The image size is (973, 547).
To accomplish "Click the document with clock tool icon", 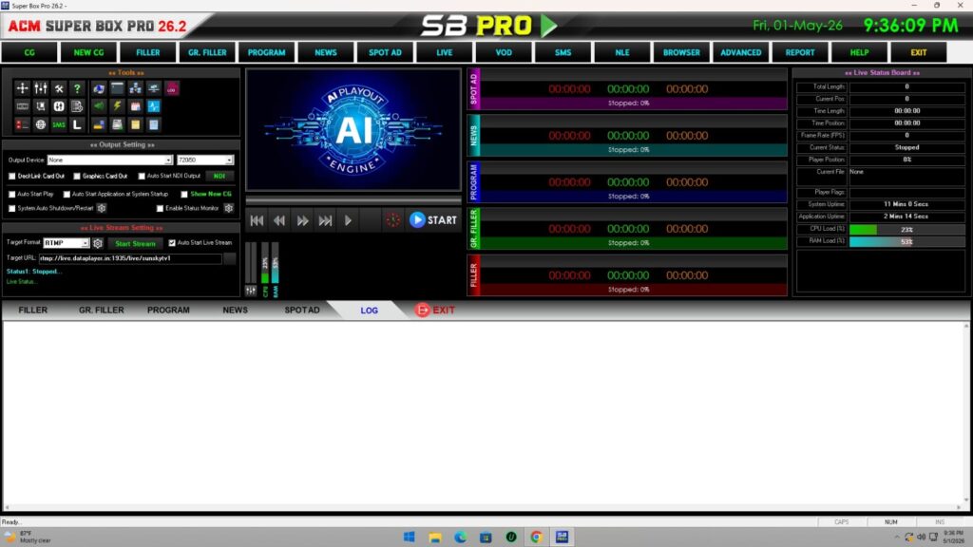I will pos(77,106).
